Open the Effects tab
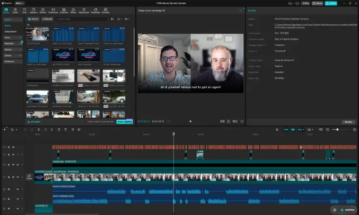The width and height of the screenshot is (359, 215). [x=43, y=10]
